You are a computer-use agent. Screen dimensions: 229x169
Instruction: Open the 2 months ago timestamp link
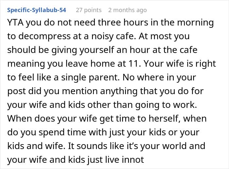coord(128,10)
